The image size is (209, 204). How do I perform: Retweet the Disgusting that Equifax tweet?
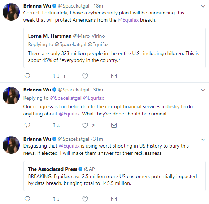56,199
